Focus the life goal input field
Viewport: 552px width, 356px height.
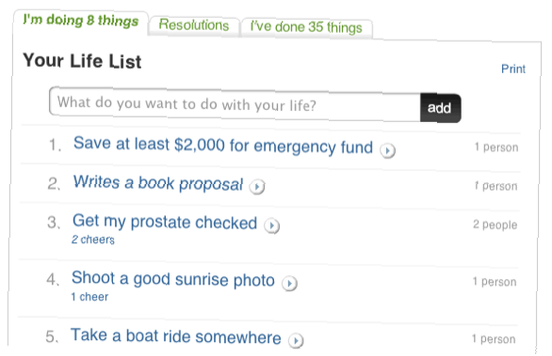point(235,104)
